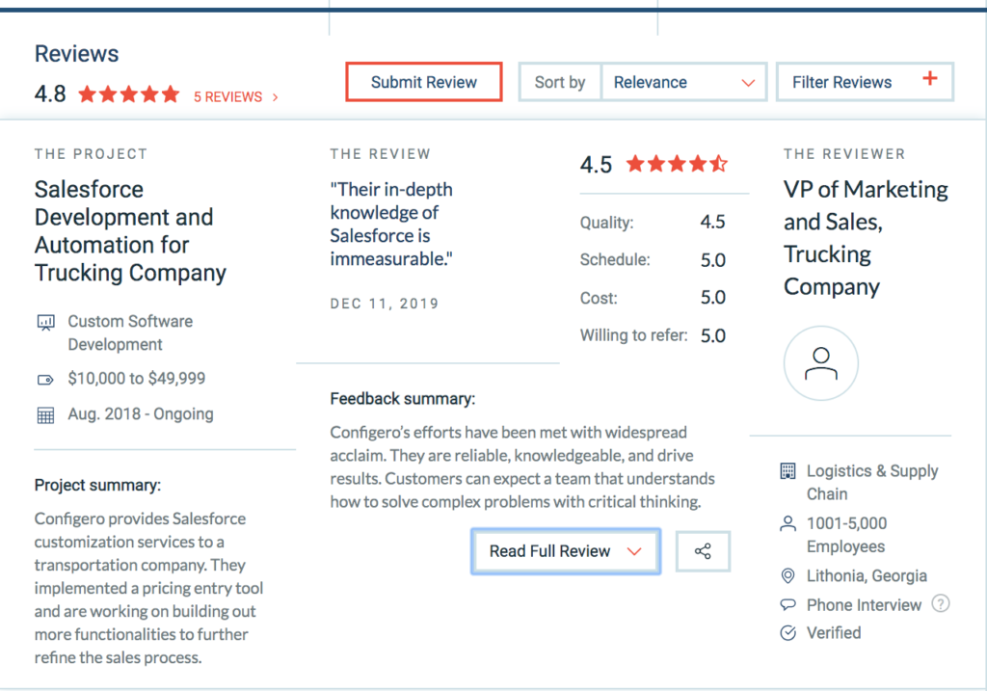Click the Phone Interview text
This screenshot has height=691, width=987.
[865, 605]
